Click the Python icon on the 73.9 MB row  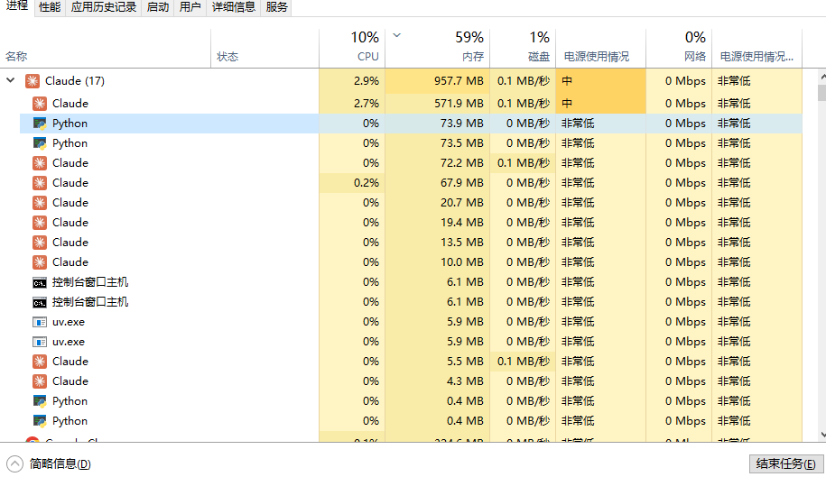[40, 123]
